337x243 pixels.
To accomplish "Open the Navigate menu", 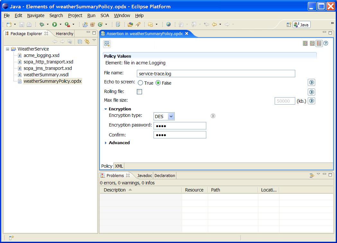I will 36,15.
